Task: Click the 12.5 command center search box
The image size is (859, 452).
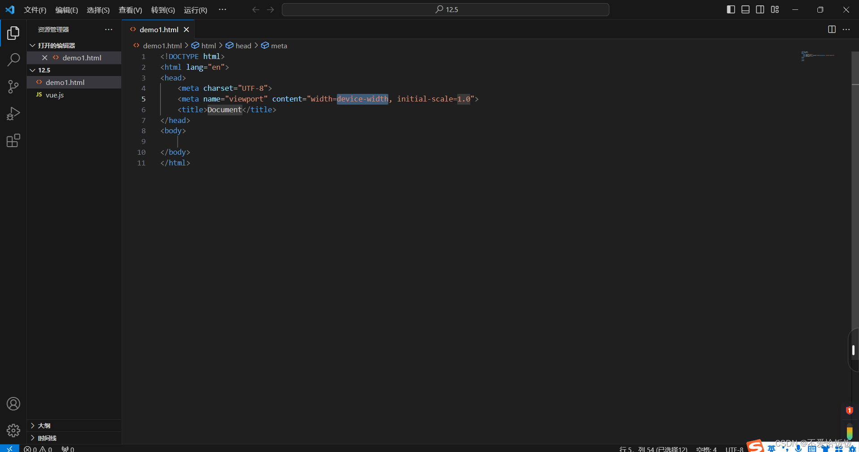Action: (446, 9)
